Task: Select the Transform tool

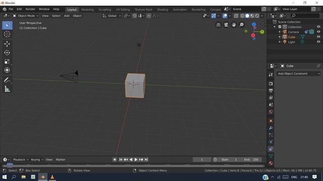Action: pyautogui.click(x=7, y=70)
